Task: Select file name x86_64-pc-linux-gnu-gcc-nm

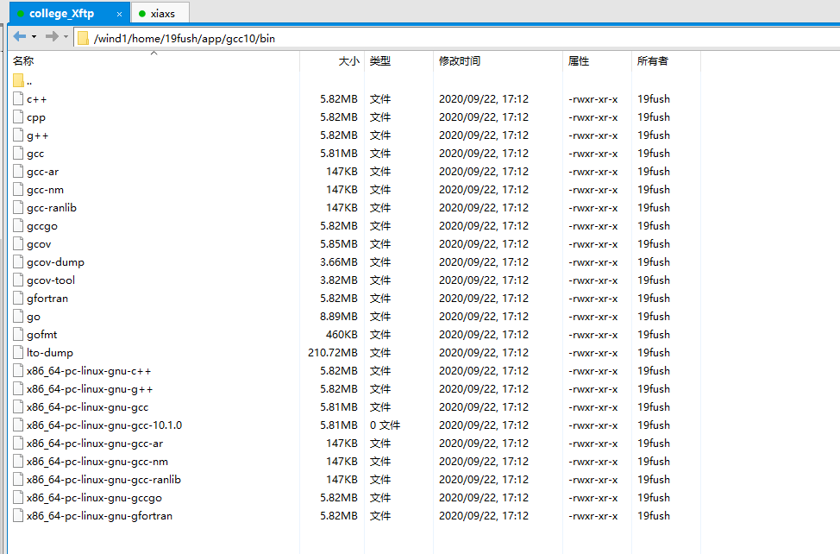Action: [97, 462]
